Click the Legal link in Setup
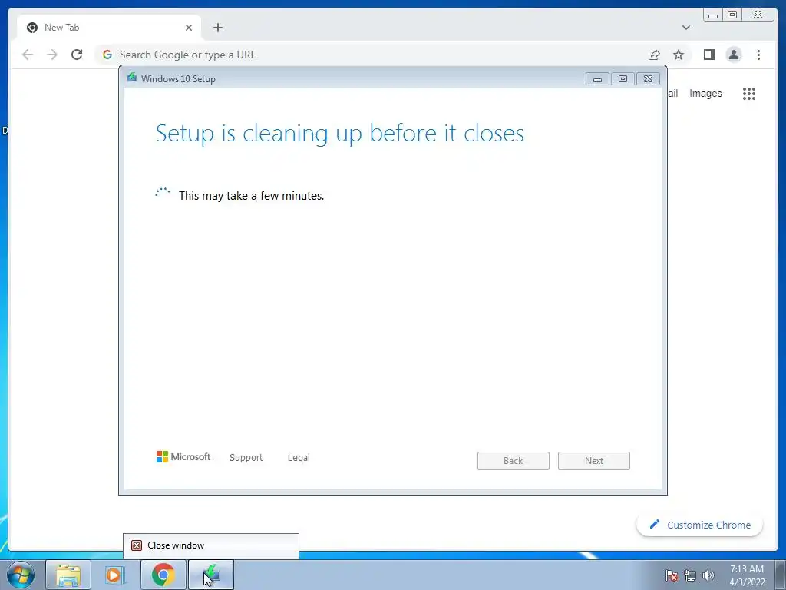The image size is (786, 590). pyautogui.click(x=299, y=458)
